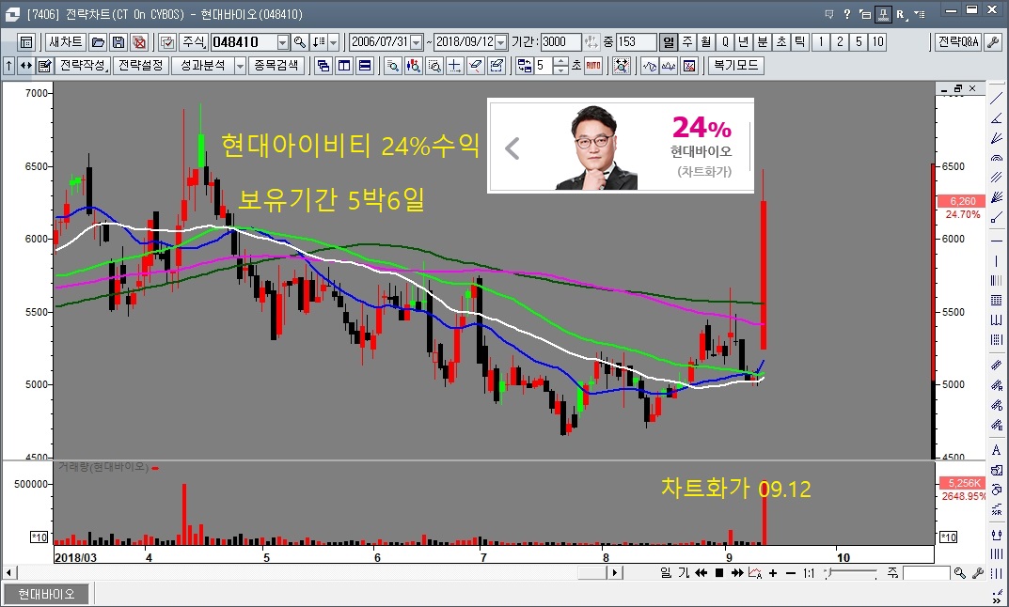The width and height of the screenshot is (1009, 607).
Task: Open the start date 2006/07/31 dropdown
Action: (417, 42)
